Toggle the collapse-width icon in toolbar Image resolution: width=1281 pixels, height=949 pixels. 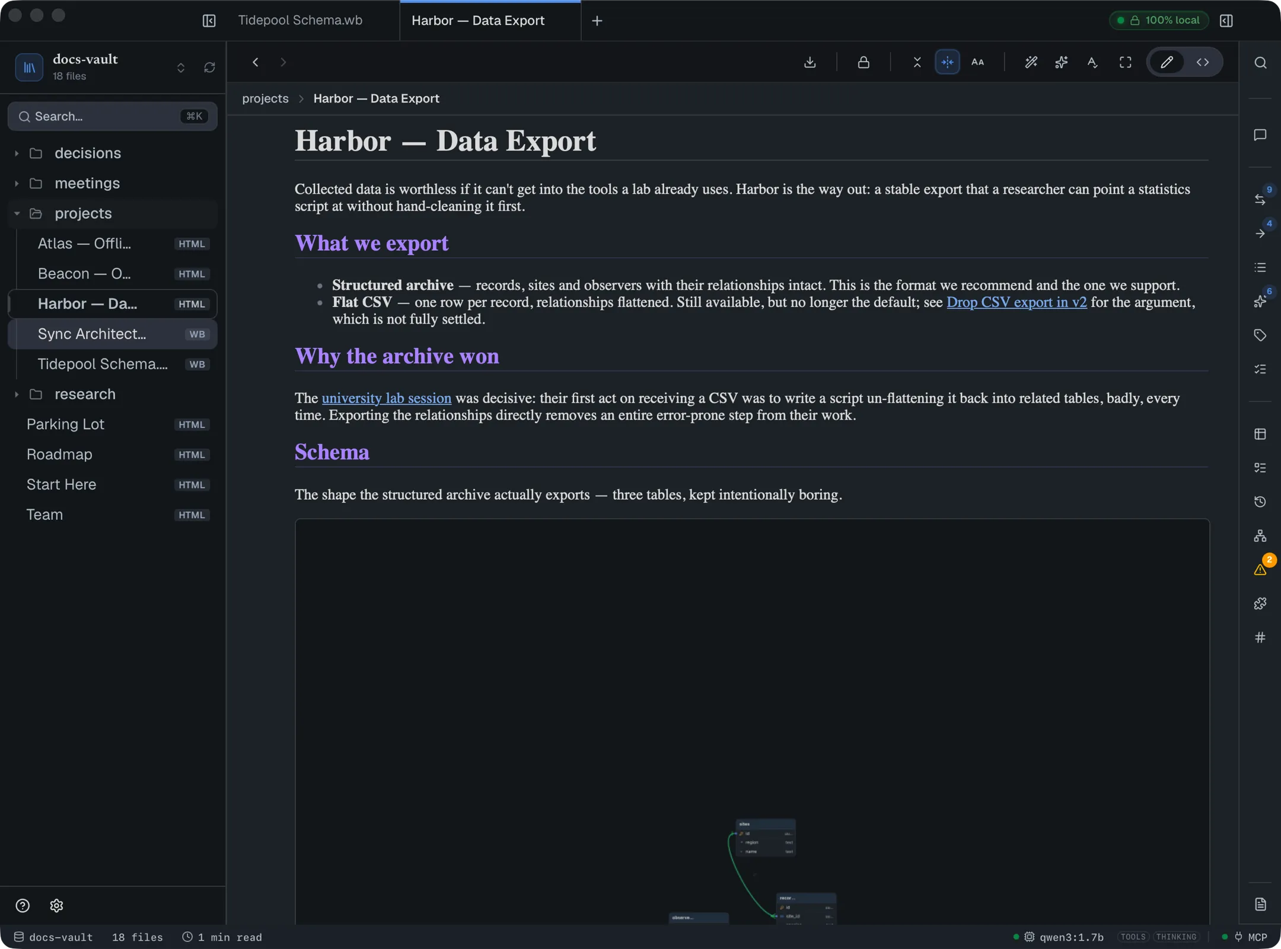[x=917, y=62]
